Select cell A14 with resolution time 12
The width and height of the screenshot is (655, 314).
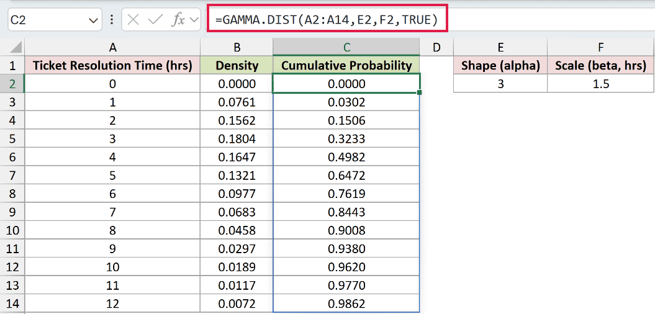[112, 303]
